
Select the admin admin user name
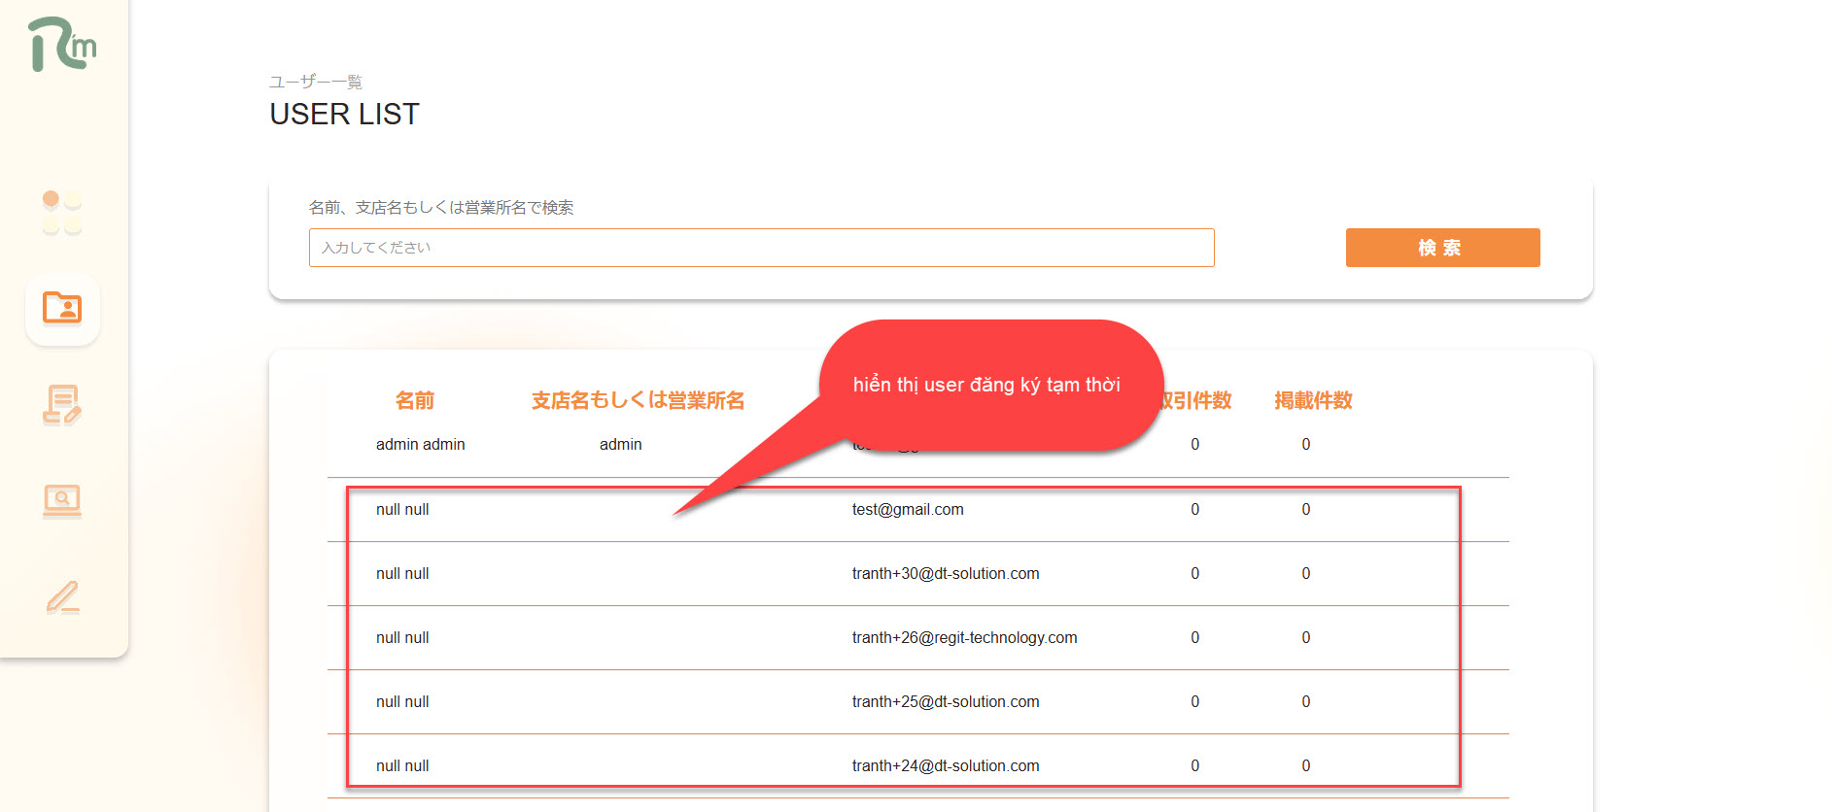tap(420, 444)
